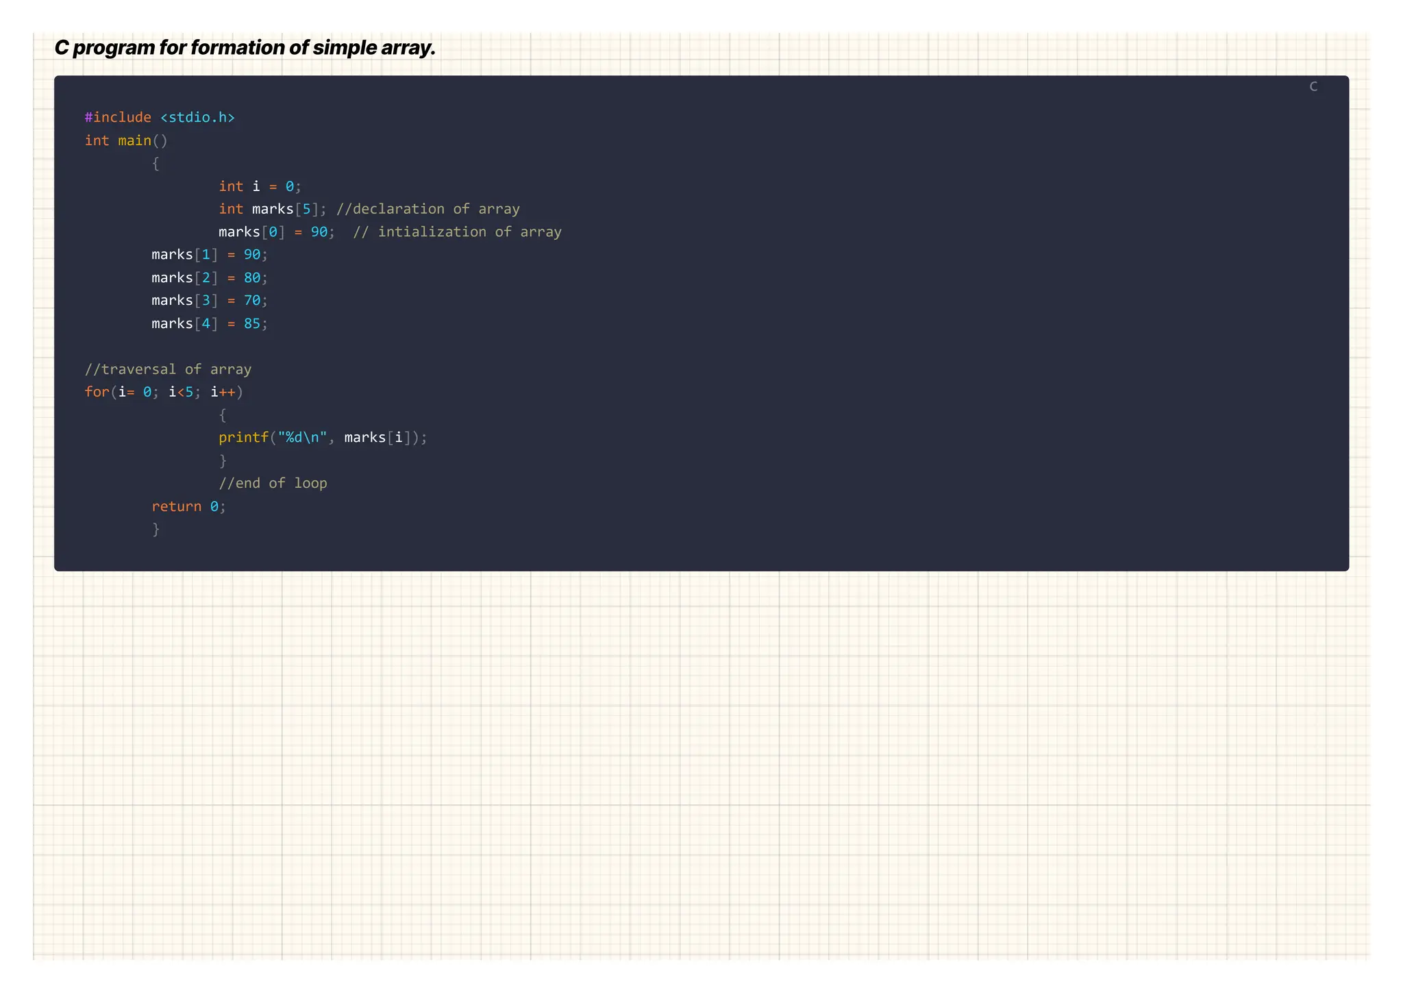Click the '//traversal of array' comment

168,369
